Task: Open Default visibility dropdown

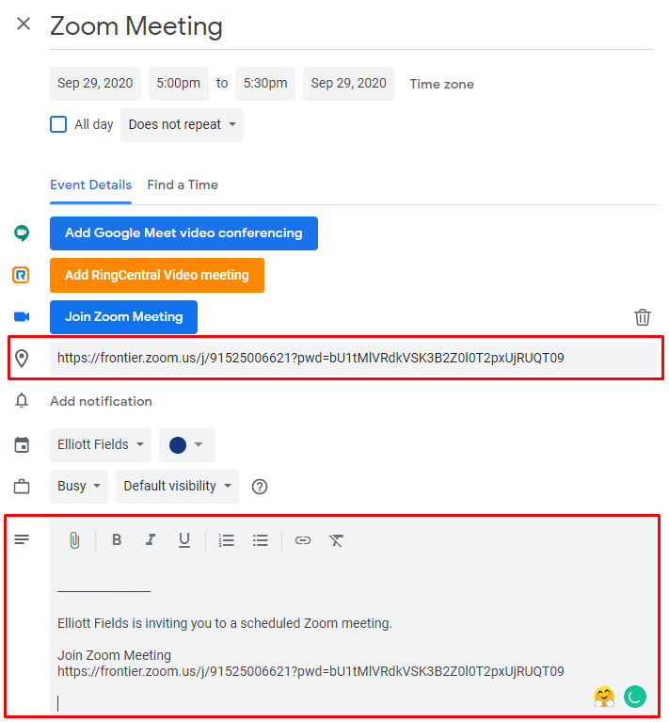Action: click(x=177, y=487)
